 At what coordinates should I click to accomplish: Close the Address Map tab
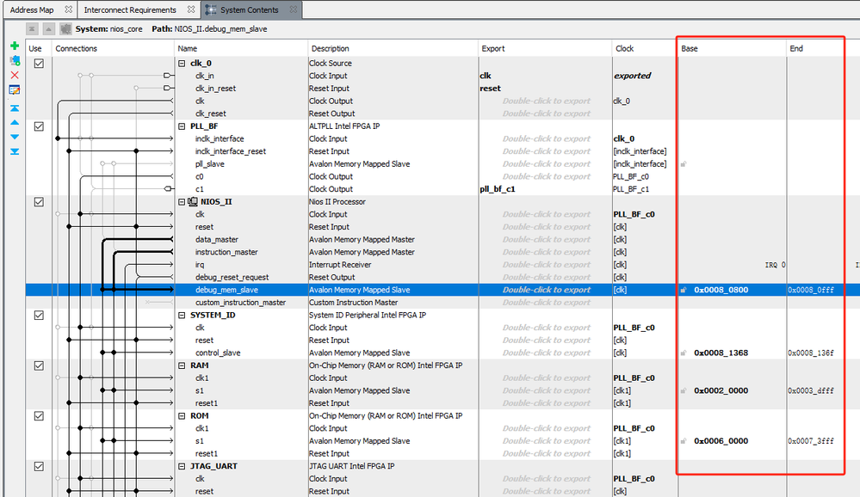click(x=68, y=9)
